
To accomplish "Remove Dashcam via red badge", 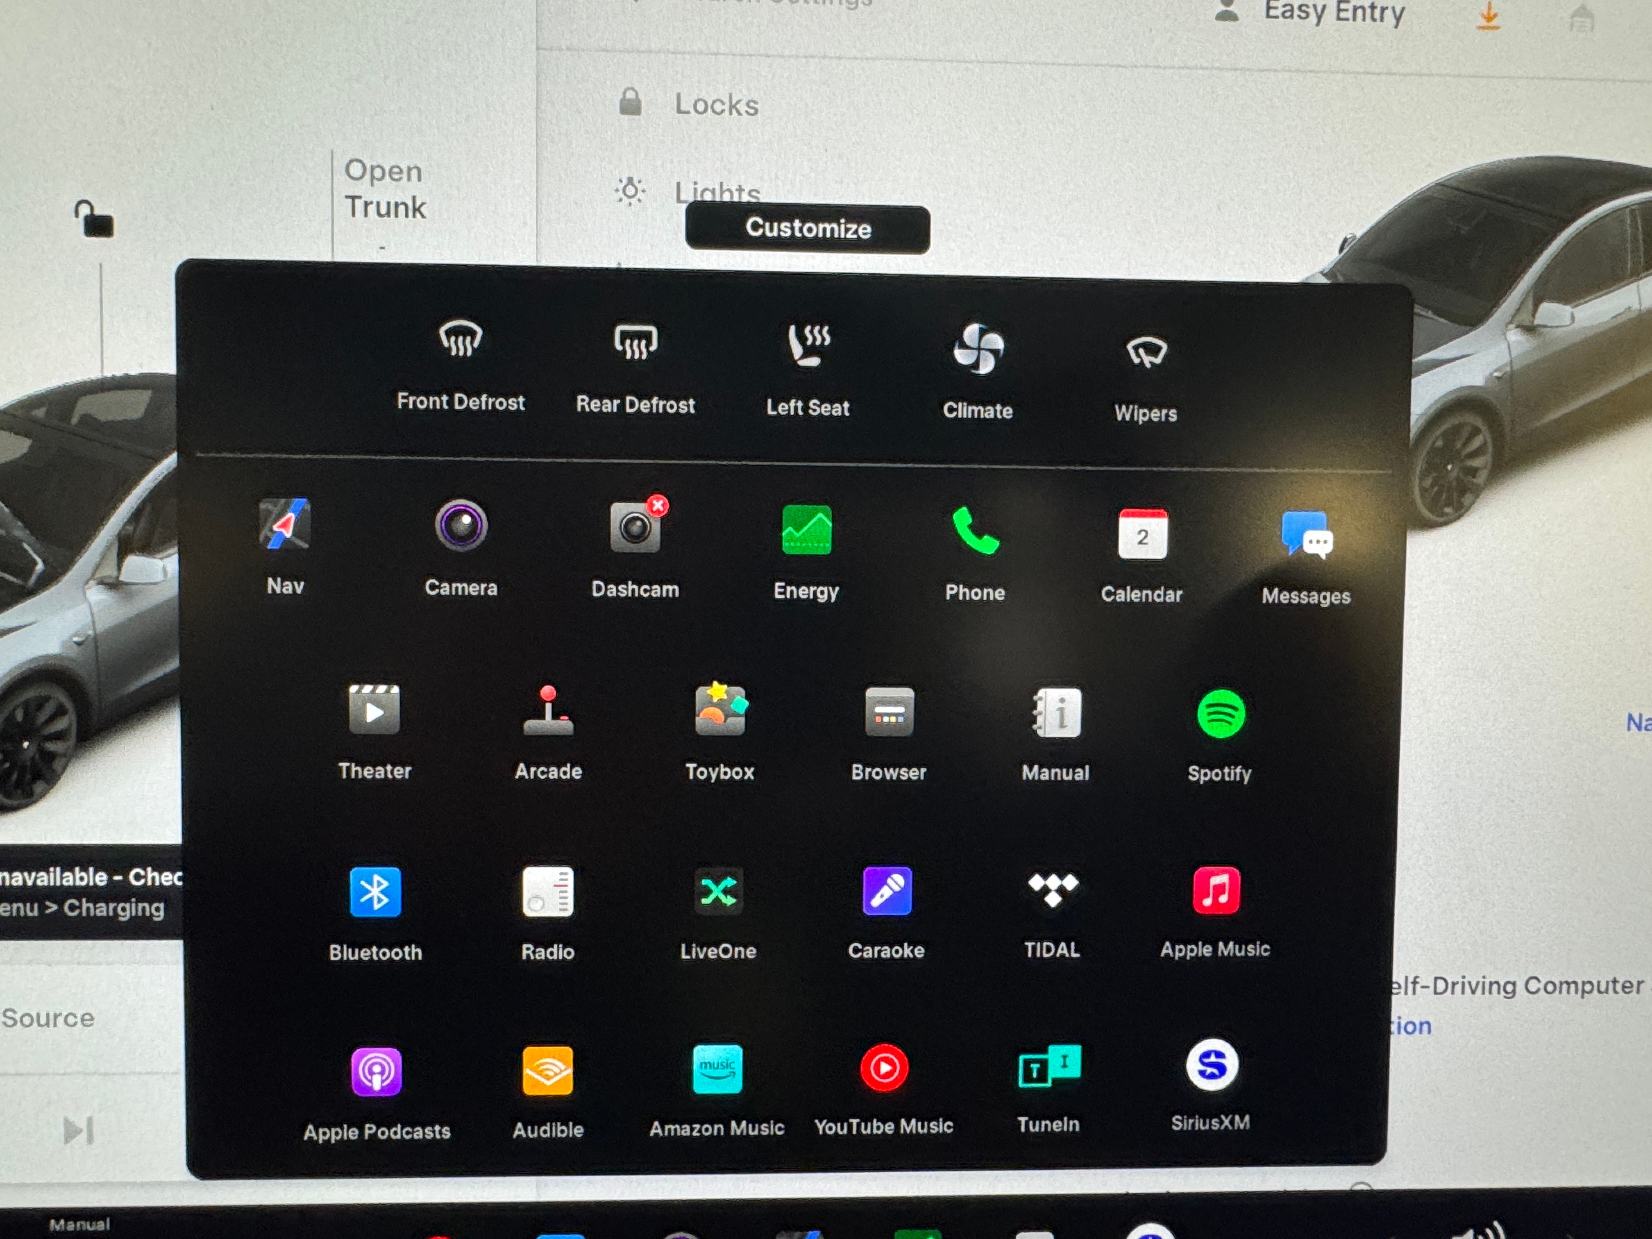I will (658, 506).
